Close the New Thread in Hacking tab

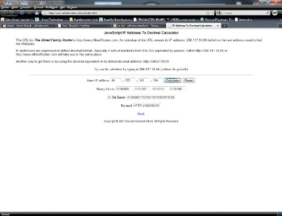(108, 26)
